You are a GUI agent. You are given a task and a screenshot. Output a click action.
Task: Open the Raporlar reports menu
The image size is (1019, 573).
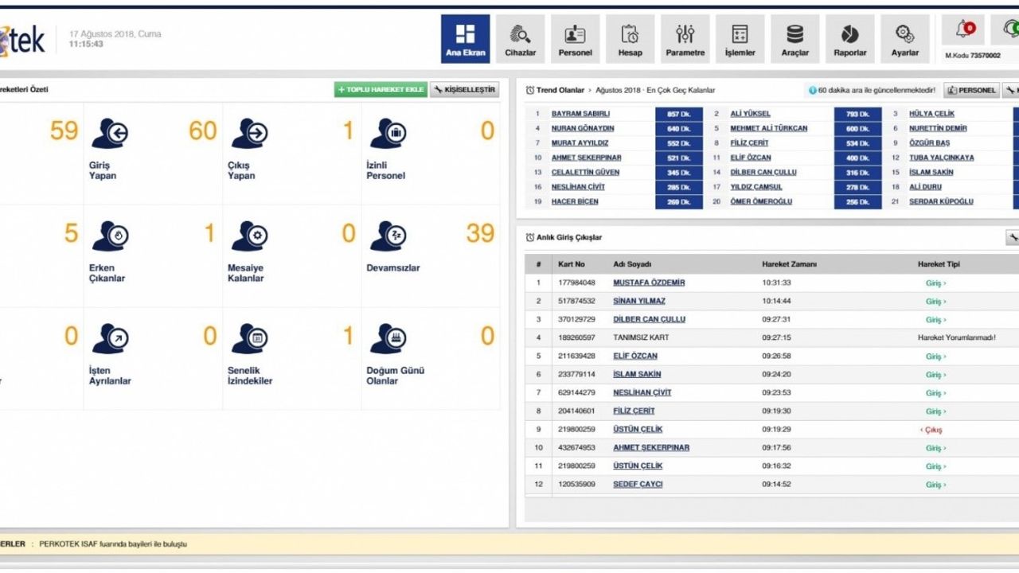pyautogui.click(x=849, y=39)
